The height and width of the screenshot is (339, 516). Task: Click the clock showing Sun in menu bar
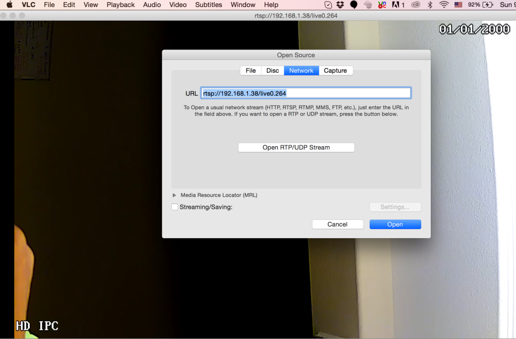(x=507, y=5)
